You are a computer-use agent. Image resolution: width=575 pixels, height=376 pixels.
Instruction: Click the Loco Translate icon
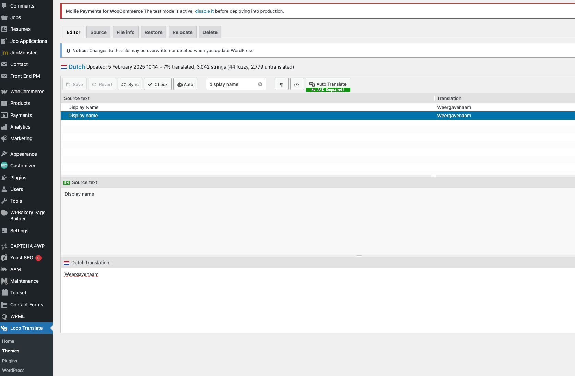pos(4,328)
